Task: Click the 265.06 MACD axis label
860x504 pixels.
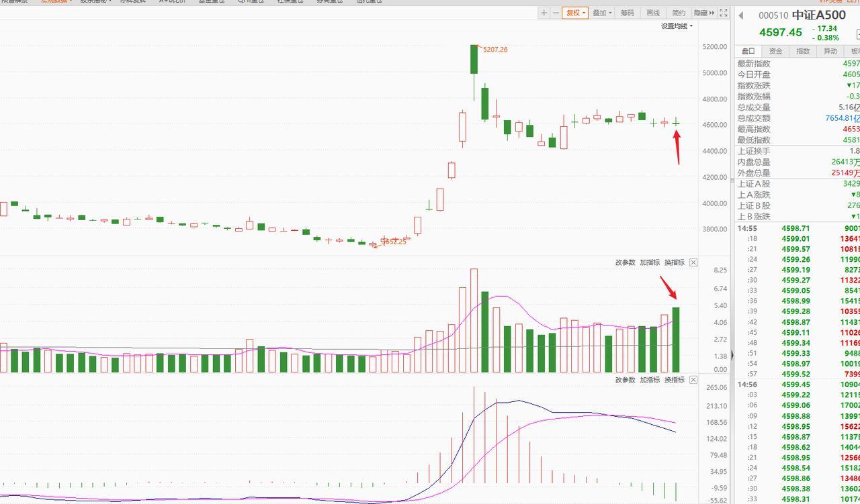Action: [x=718, y=388]
